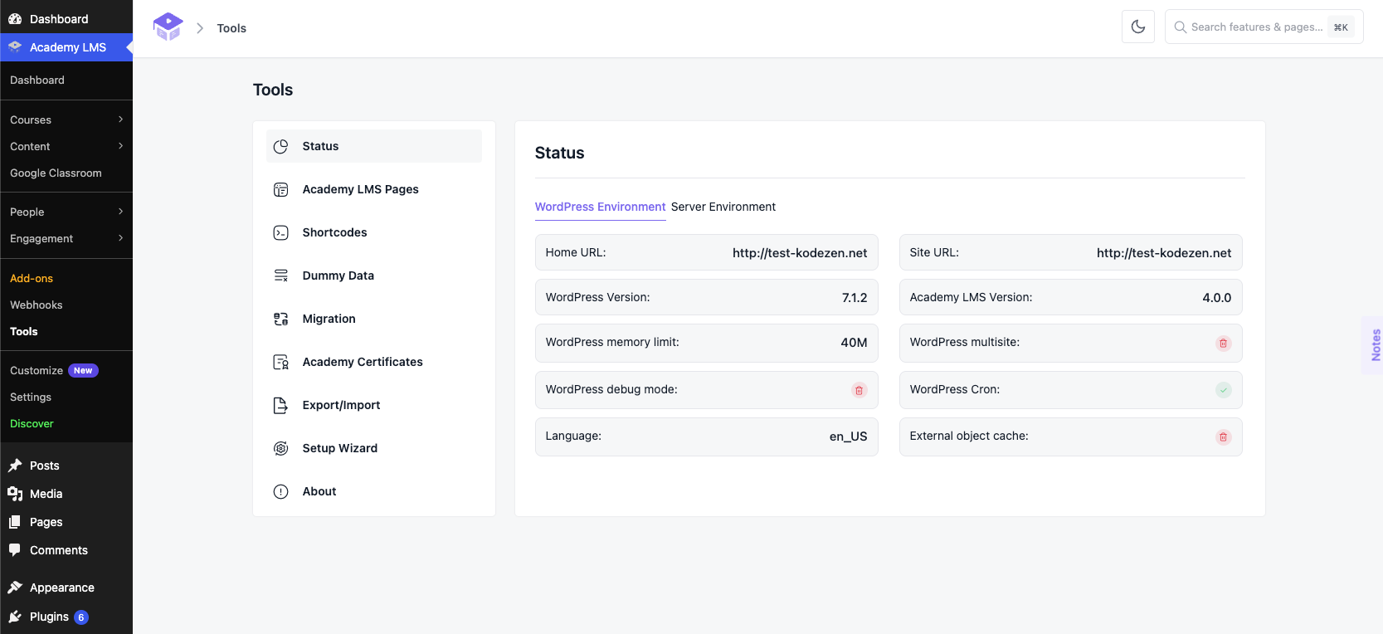Image resolution: width=1383 pixels, height=634 pixels.
Task: Click the Migration icon
Action: point(281,319)
